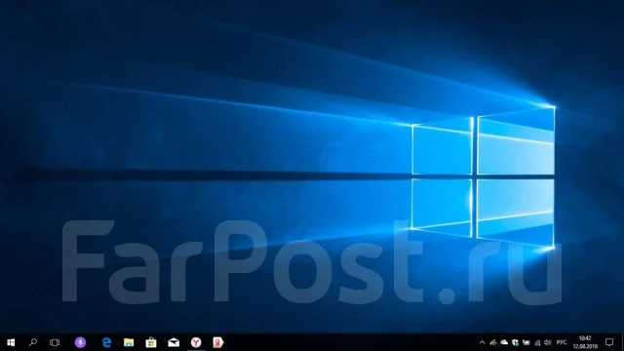Switch to the Yandex Browser window
The image size is (624, 351).
tap(196, 342)
